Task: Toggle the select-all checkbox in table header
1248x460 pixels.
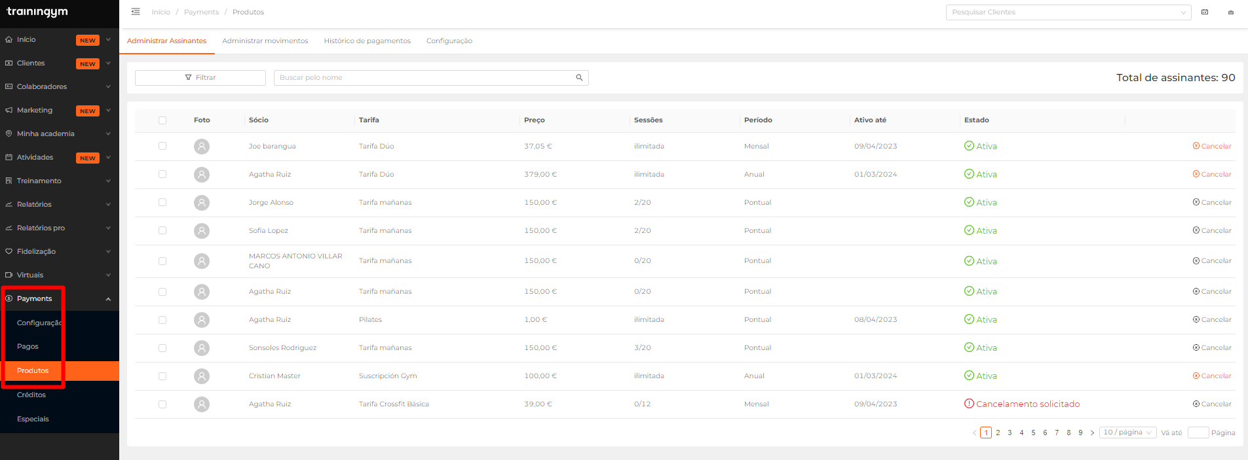Action: tap(162, 120)
